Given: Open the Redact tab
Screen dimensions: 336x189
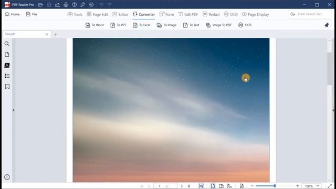Looking at the screenshot, I should (211, 14).
